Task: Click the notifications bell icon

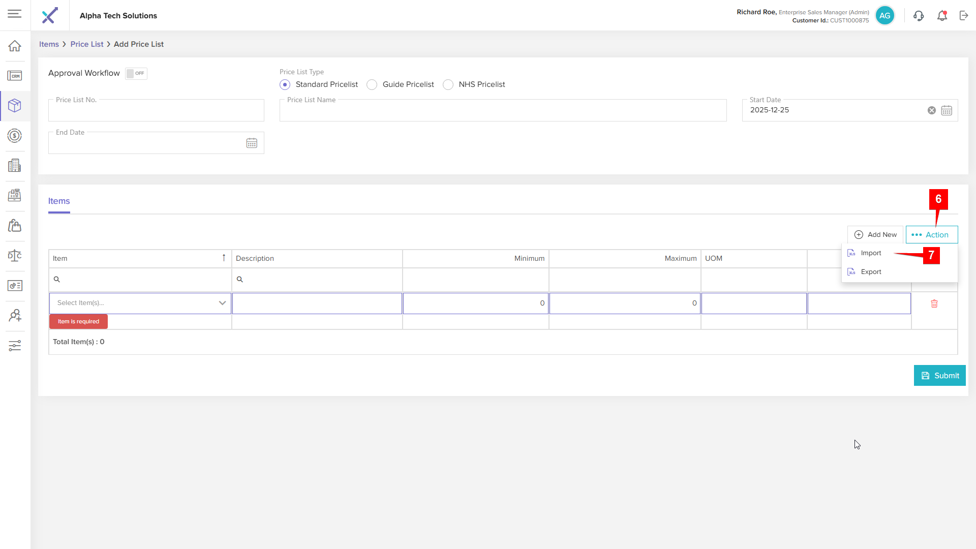Action: pos(942,16)
